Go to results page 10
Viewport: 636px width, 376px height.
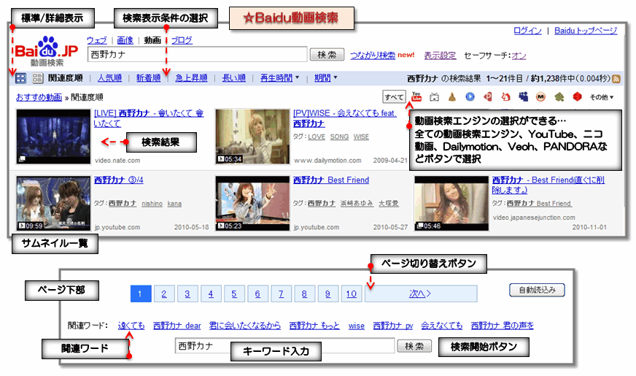pos(352,293)
